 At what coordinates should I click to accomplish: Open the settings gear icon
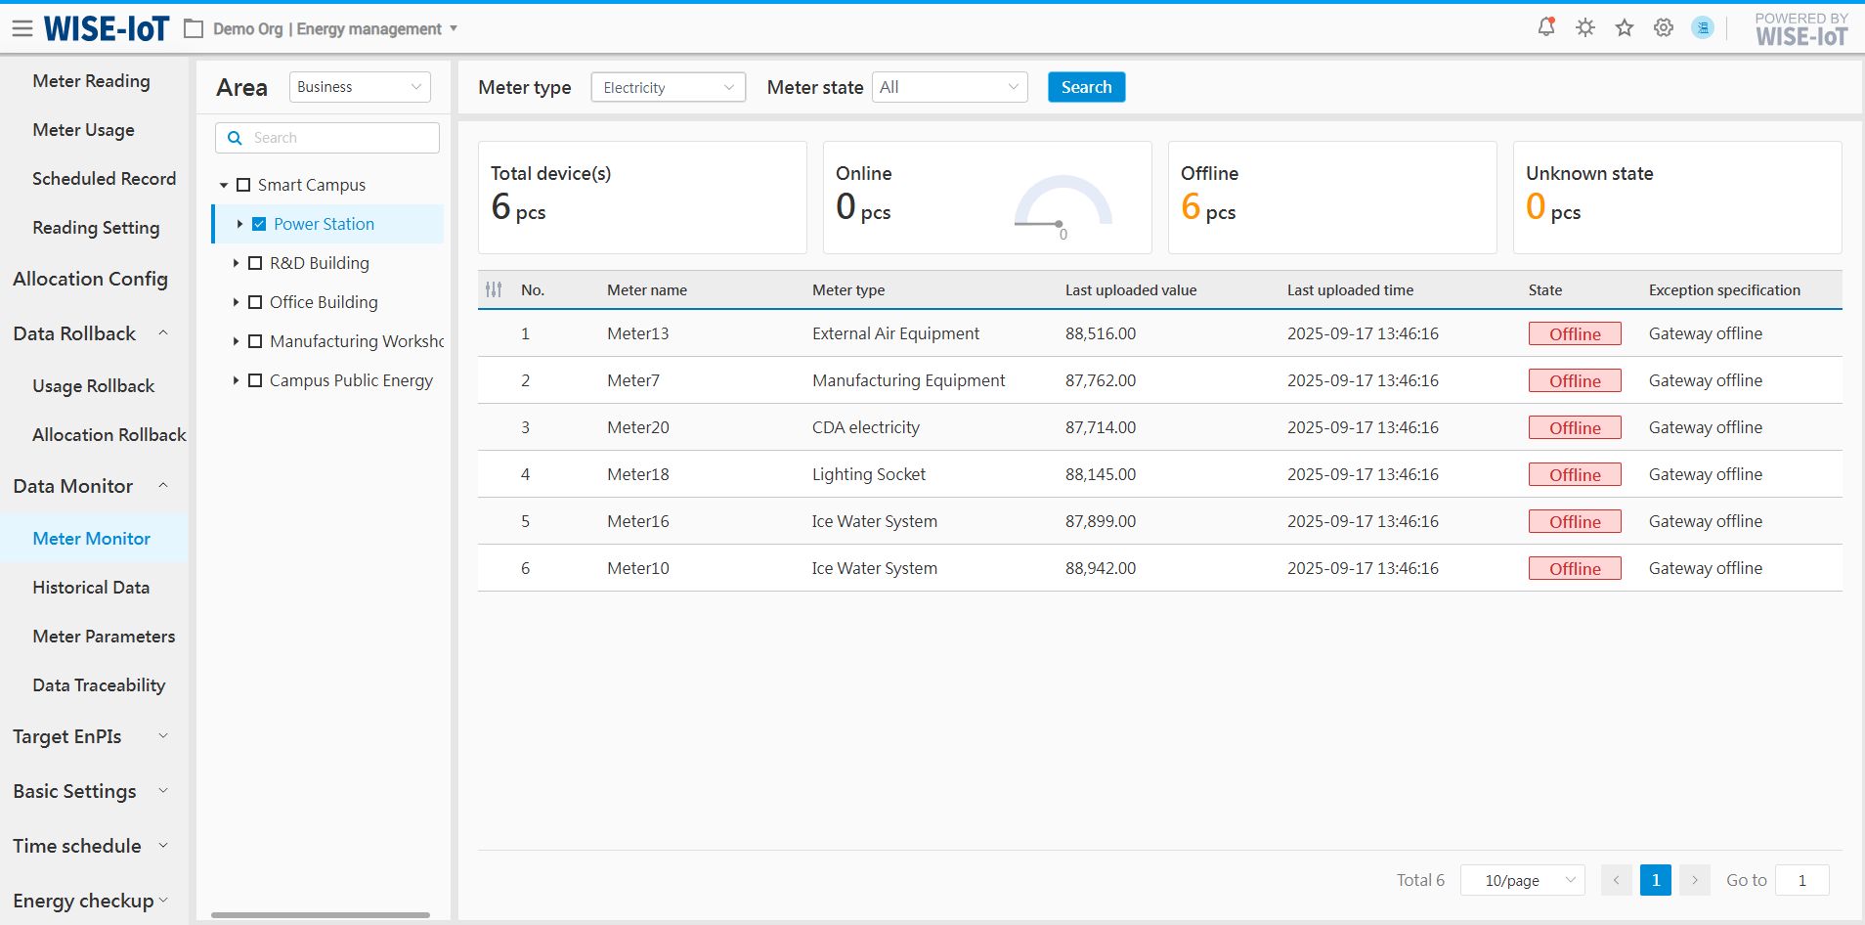tap(1664, 27)
